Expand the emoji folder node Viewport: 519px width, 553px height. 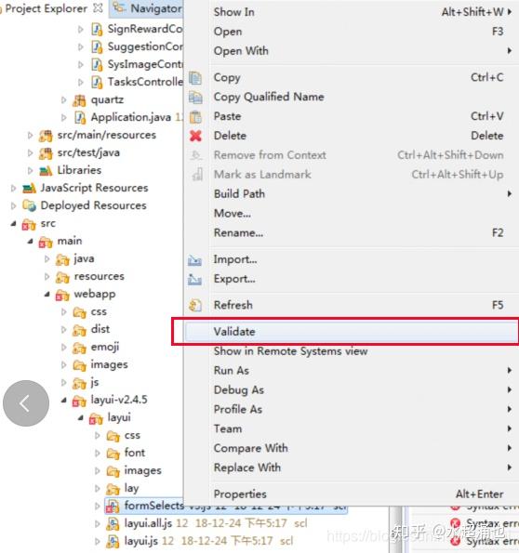(64, 347)
